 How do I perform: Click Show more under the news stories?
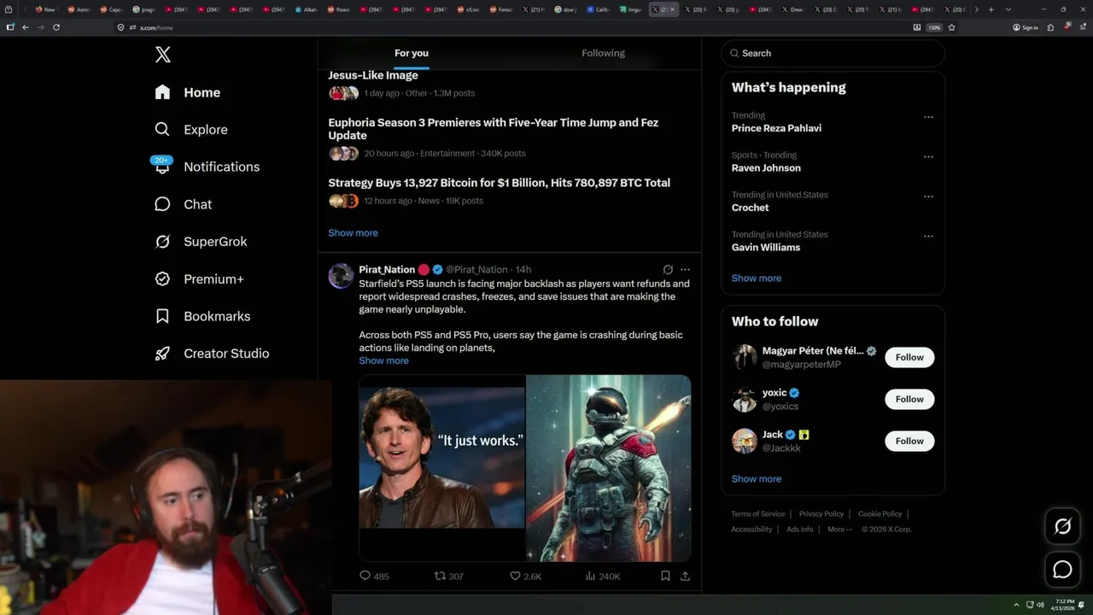(x=353, y=233)
